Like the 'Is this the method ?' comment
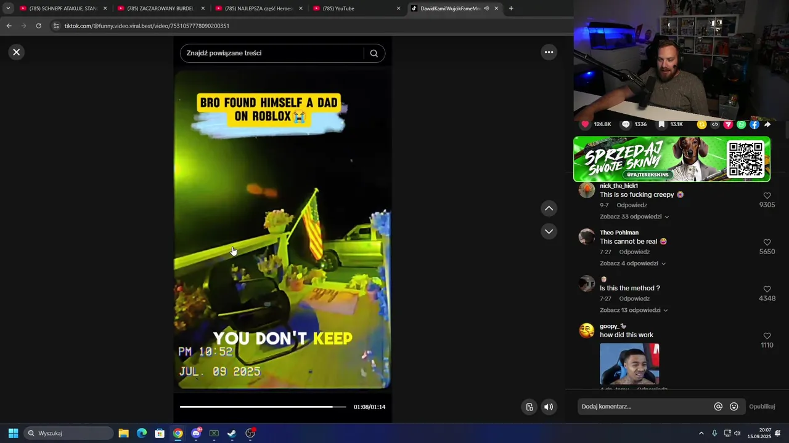 pos(767,289)
